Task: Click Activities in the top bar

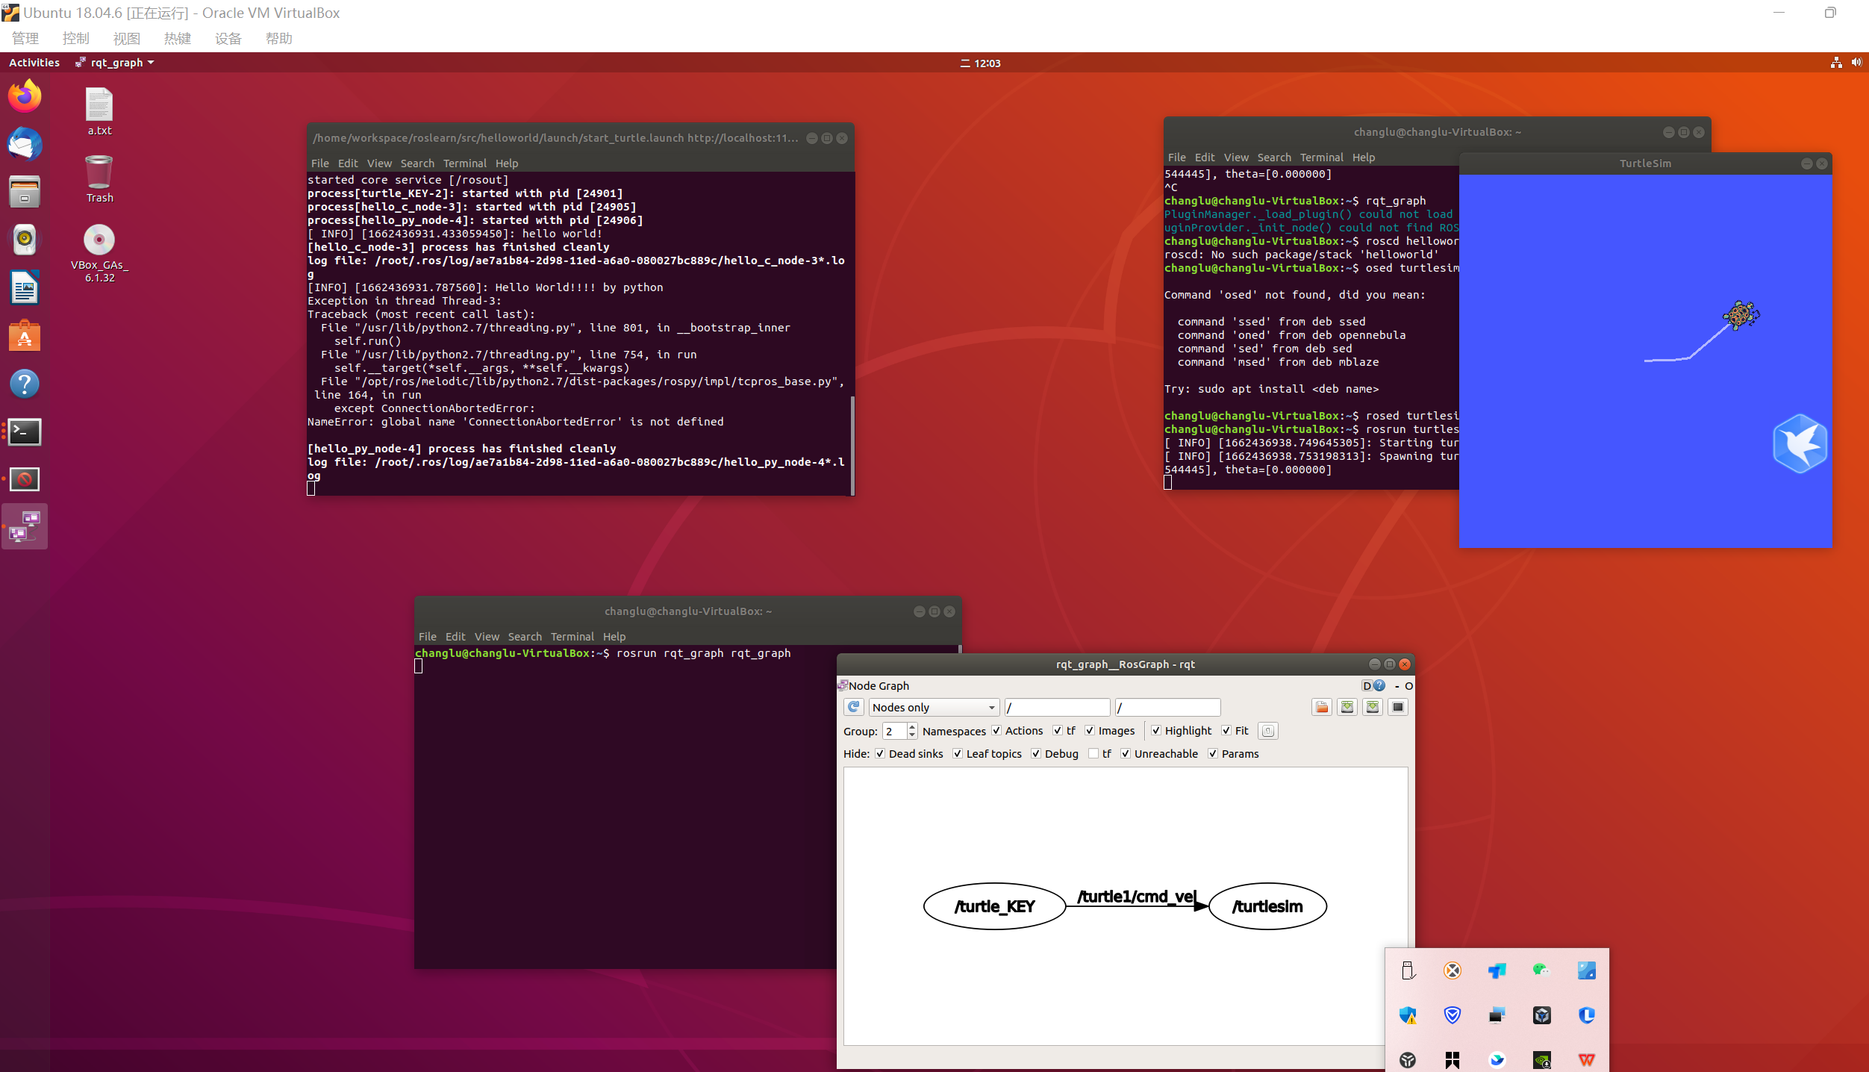Action: point(34,63)
